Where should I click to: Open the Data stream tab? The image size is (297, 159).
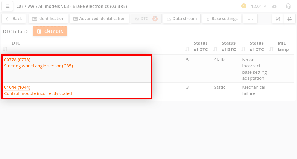click(182, 19)
